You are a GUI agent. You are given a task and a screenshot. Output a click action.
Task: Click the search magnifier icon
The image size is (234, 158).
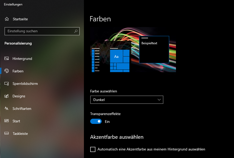pyautogui.click(x=76, y=31)
